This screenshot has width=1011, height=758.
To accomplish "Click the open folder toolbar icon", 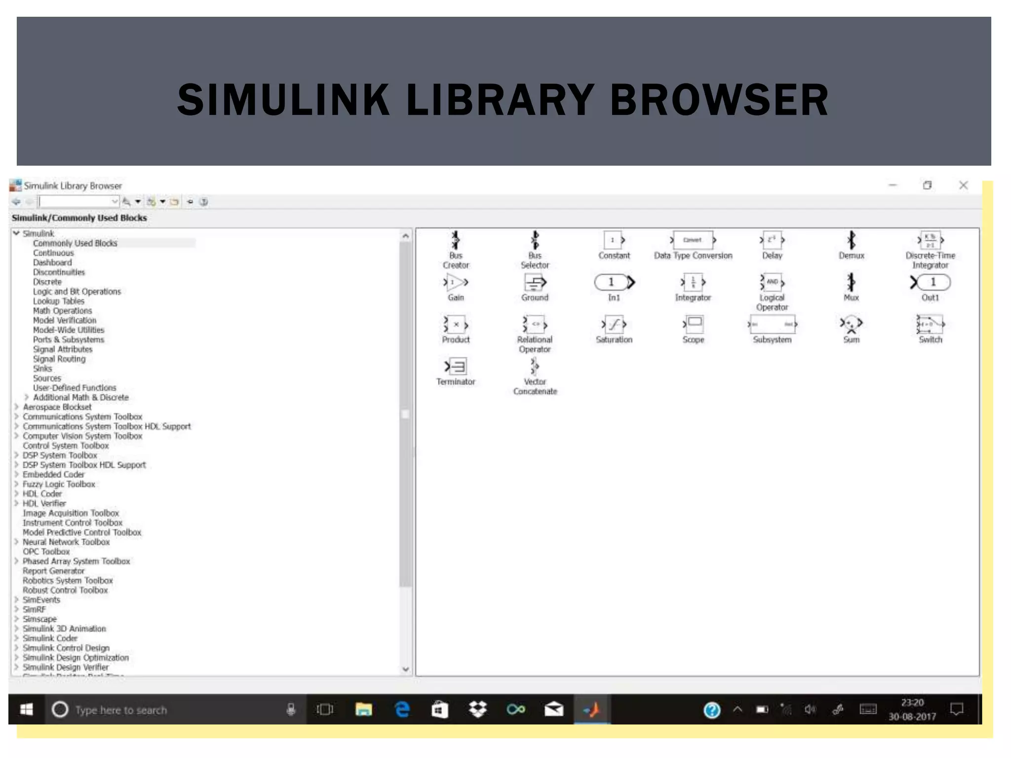I will click(174, 202).
